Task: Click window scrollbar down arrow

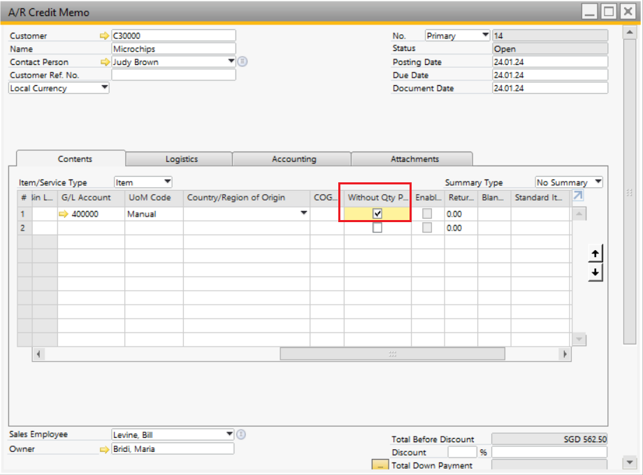Action: [x=630, y=462]
